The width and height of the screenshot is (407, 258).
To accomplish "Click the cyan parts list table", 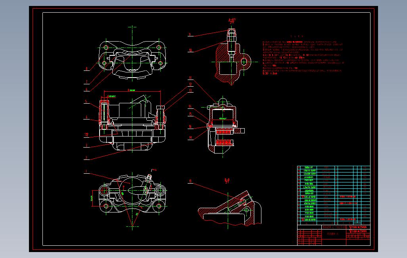I will click(334, 195).
